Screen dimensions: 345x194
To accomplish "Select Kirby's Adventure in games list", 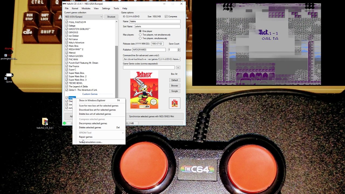I will (x=77, y=43).
